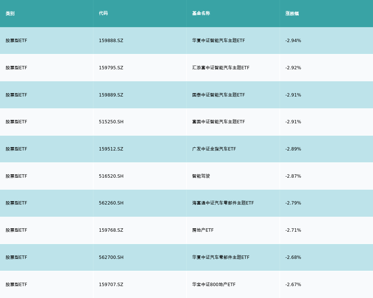Image resolution: width=373 pixels, height=298 pixels.
Task: Select the -2.91% value for 159889.SZ
Action: coord(293,95)
